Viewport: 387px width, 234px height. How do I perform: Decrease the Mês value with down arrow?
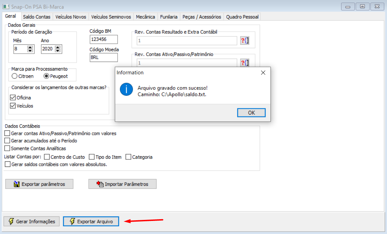coord(30,51)
